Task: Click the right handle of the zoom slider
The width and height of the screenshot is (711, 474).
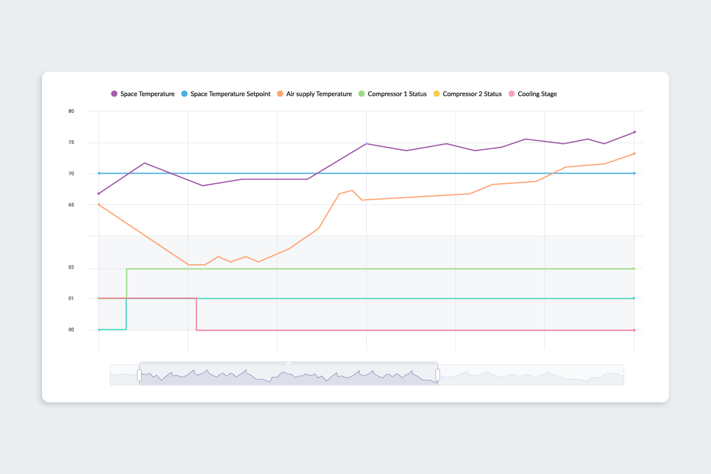Action: [438, 374]
